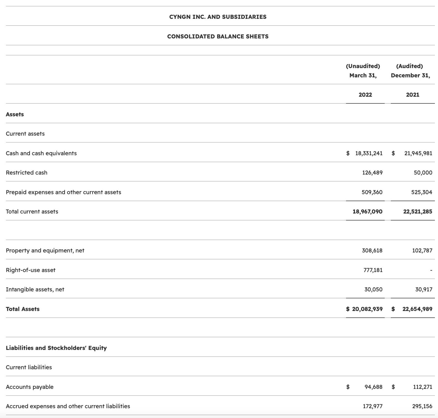Click 'Prepaid expenses and other current assets'

click(x=63, y=192)
